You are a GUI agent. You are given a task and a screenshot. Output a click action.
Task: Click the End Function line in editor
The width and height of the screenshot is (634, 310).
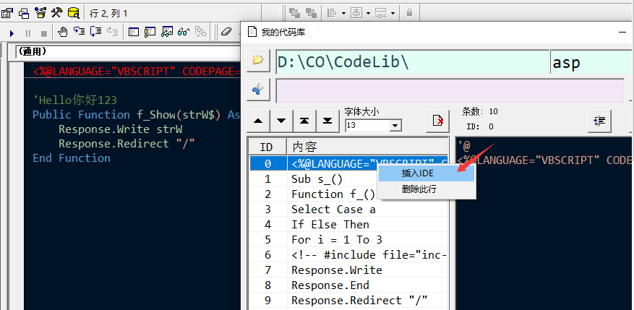tap(72, 158)
